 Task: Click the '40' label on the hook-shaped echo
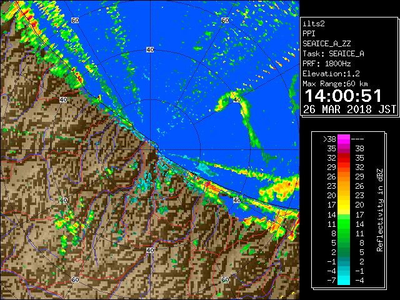tap(237, 100)
